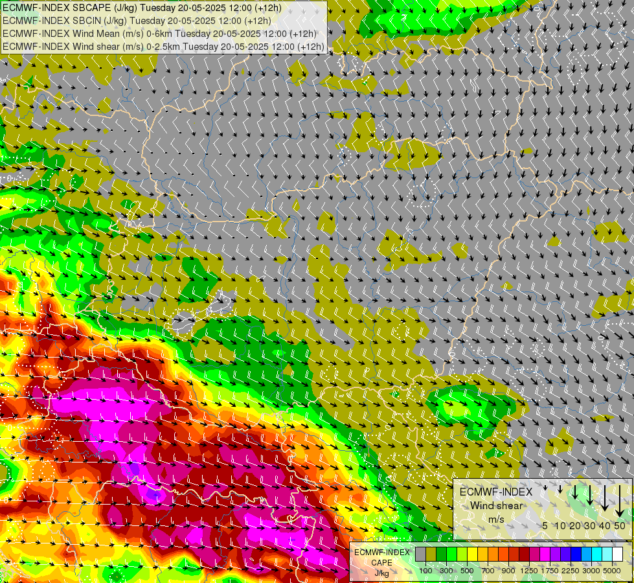Click the '700' CAPE scale label
The width and height of the screenshot is (634, 583).
(488, 571)
